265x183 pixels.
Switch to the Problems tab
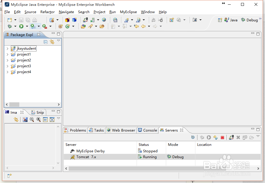pyautogui.click(x=75, y=130)
